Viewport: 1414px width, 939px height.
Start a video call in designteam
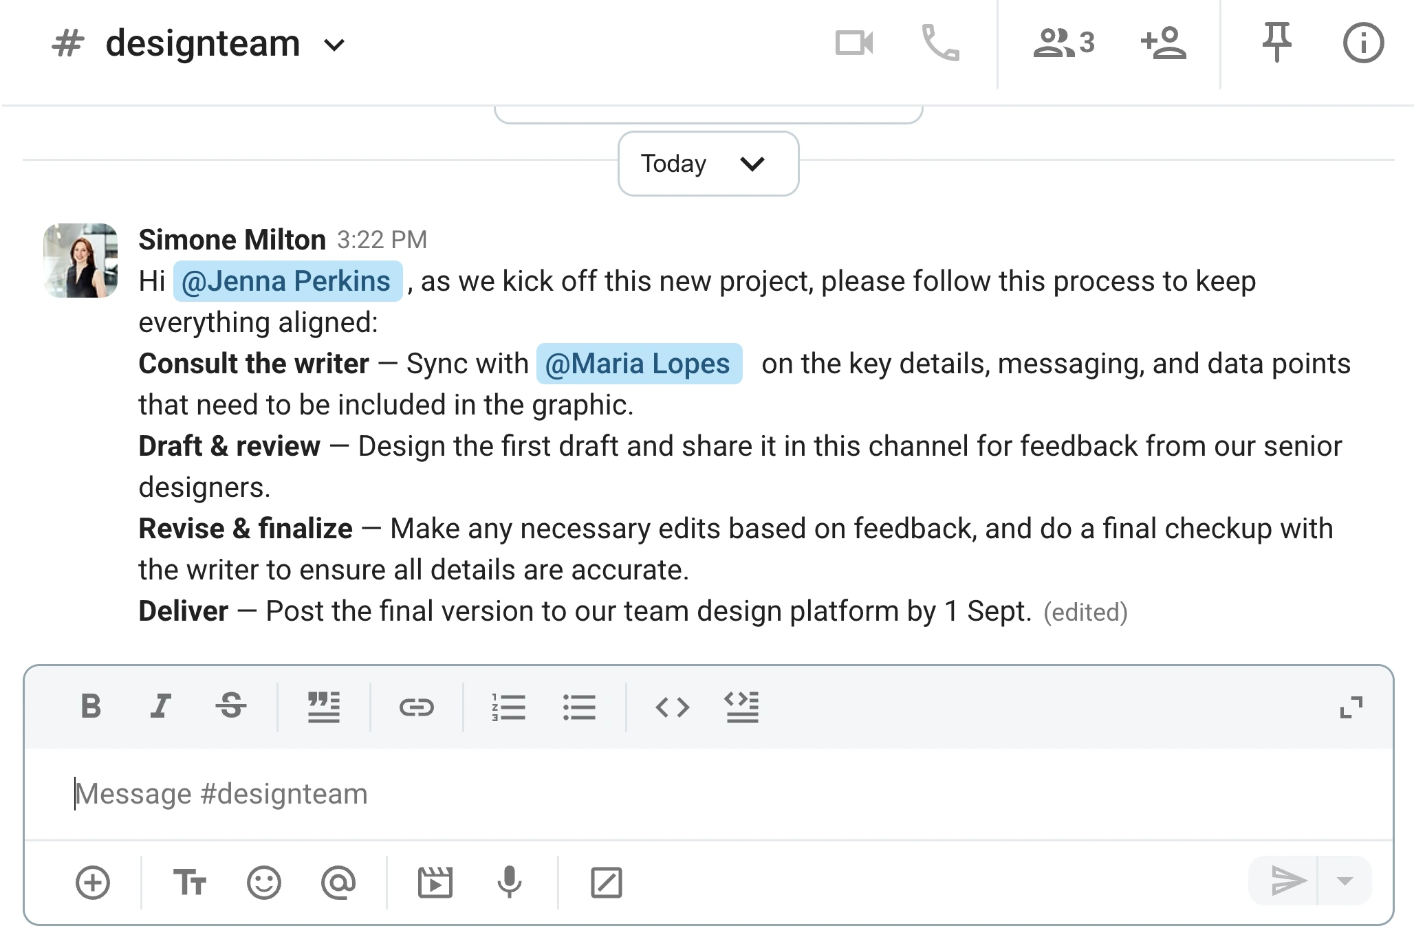(x=854, y=43)
